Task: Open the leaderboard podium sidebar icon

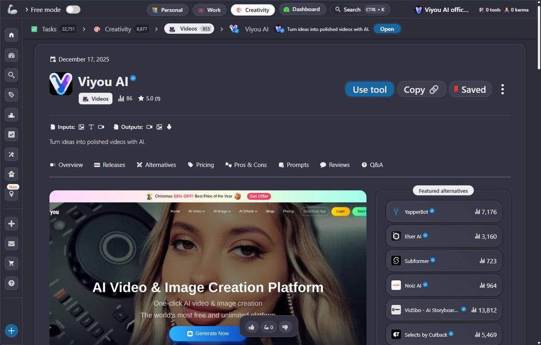Action: click(11, 115)
